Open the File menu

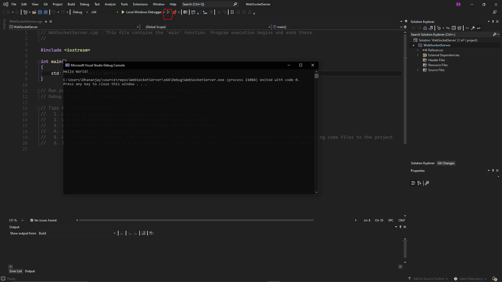pos(14,4)
